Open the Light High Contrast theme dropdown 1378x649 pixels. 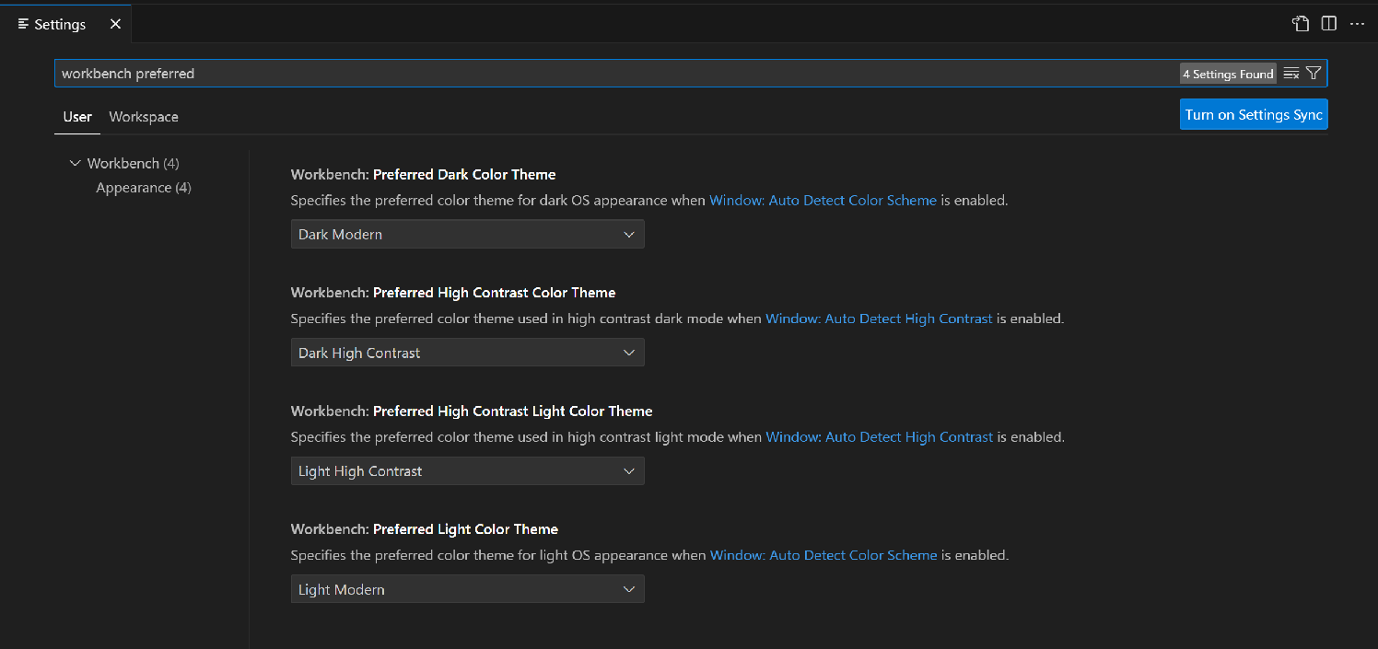tap(467, 470)
